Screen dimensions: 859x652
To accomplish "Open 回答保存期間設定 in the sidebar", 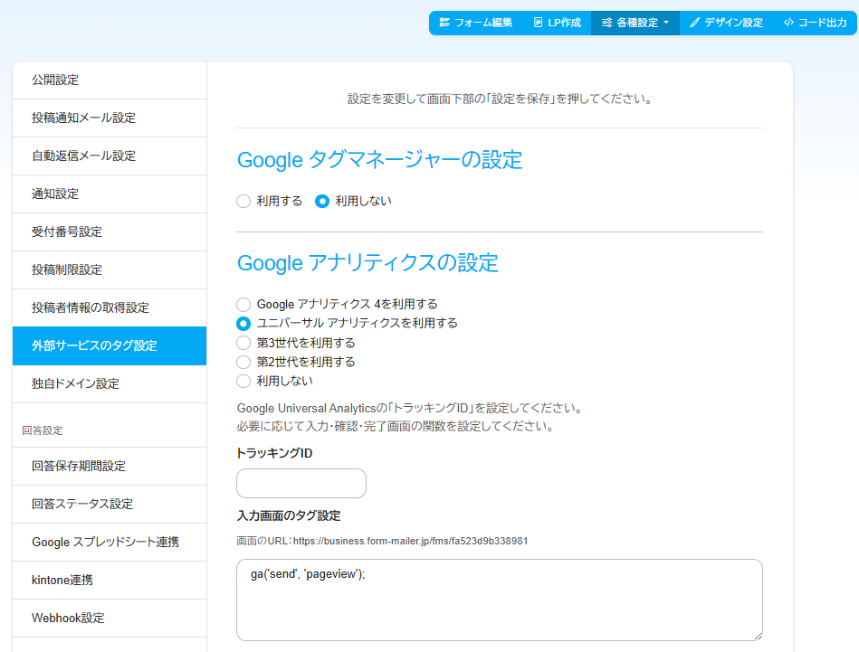I will click(x=110, y=466).
